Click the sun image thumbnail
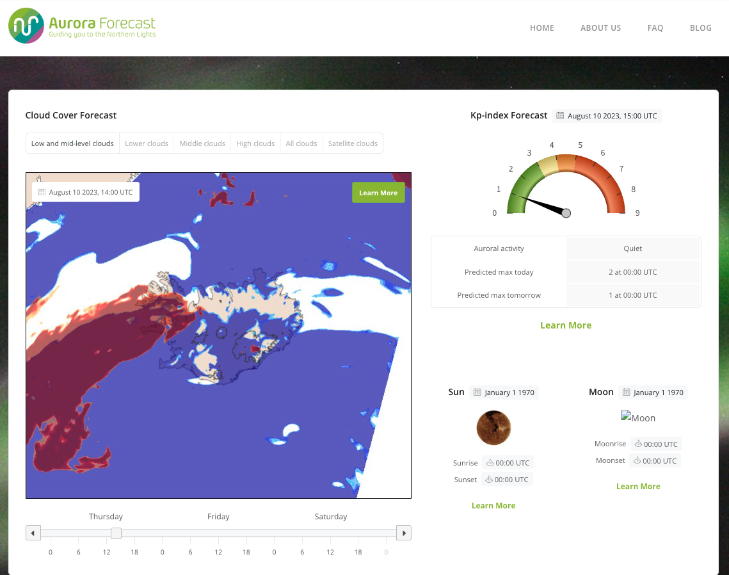 493,428
